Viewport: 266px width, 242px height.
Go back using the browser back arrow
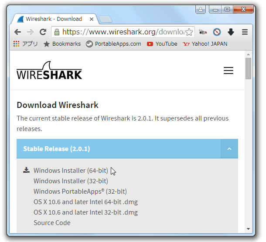pos(17,32)
